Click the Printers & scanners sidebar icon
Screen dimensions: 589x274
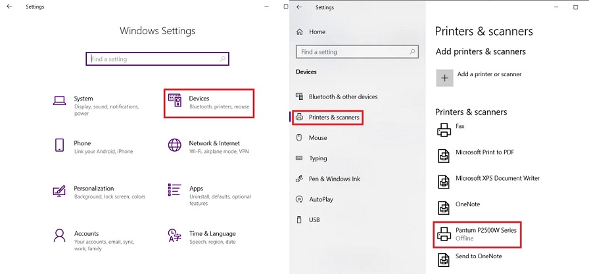(299, 117)
